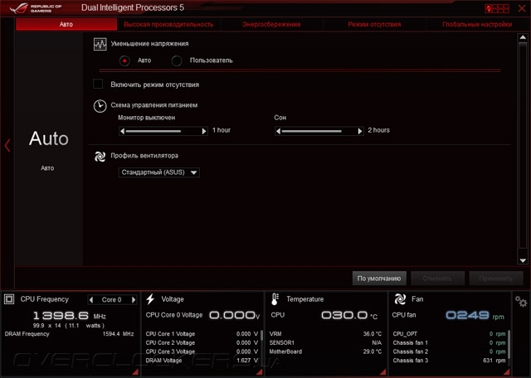The image size is (531, 378).
Task: Click the Отменить button
Action: coord(437,279)
